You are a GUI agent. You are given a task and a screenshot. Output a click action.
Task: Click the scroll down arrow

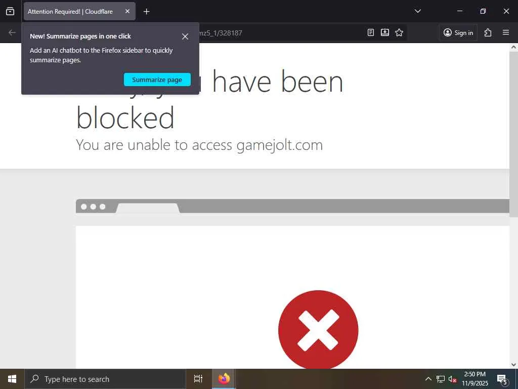click(x=513, y=365)
